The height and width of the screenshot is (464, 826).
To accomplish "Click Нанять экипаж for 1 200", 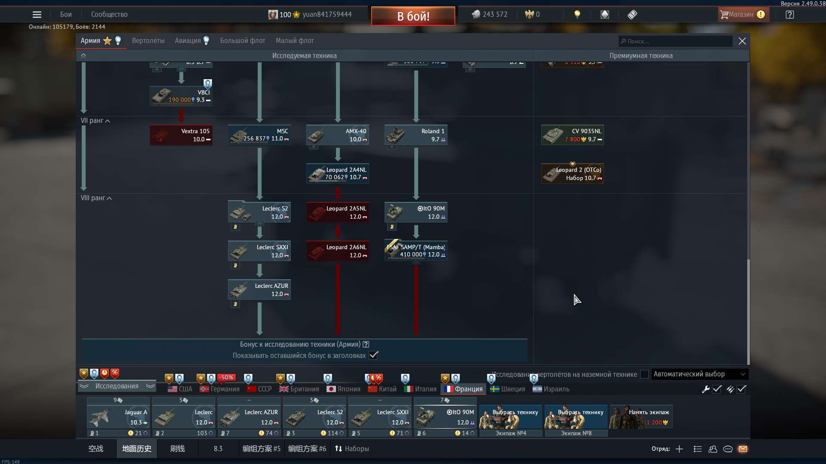I will 641,417.
